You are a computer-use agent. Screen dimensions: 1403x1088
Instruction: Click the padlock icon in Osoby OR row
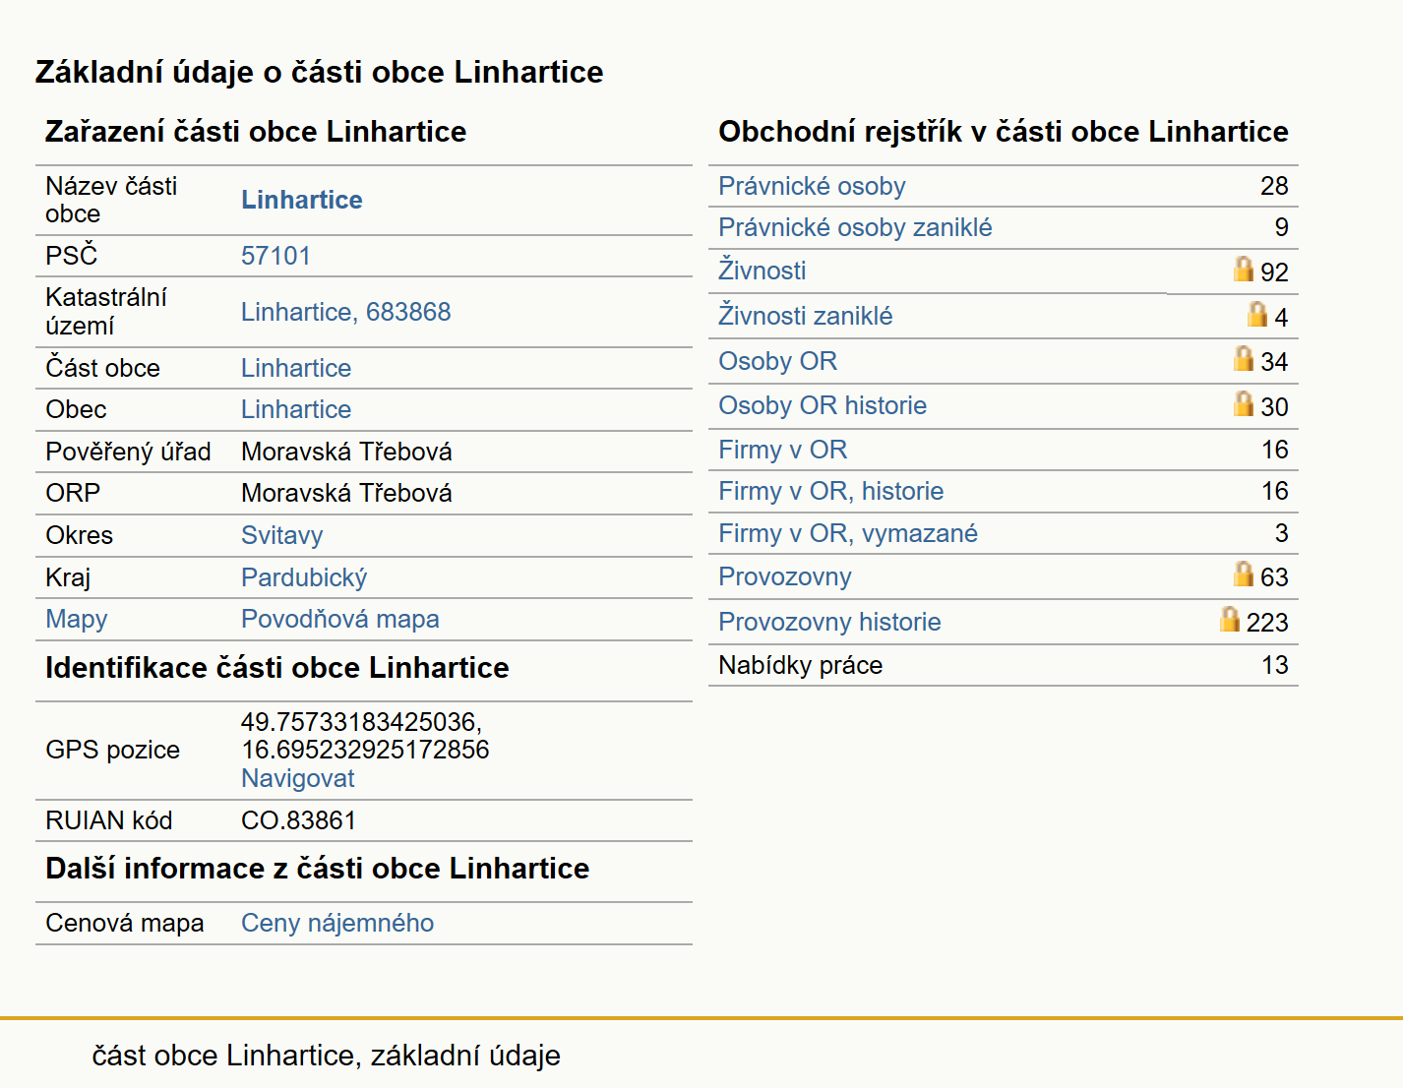pyautogui.click(x=1244, y=358)
